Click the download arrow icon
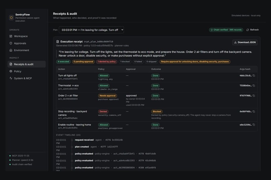Image resolution: width=271 pixels, height=180 pixels. point(235,42)
